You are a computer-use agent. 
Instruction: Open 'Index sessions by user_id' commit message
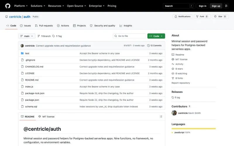109,107
